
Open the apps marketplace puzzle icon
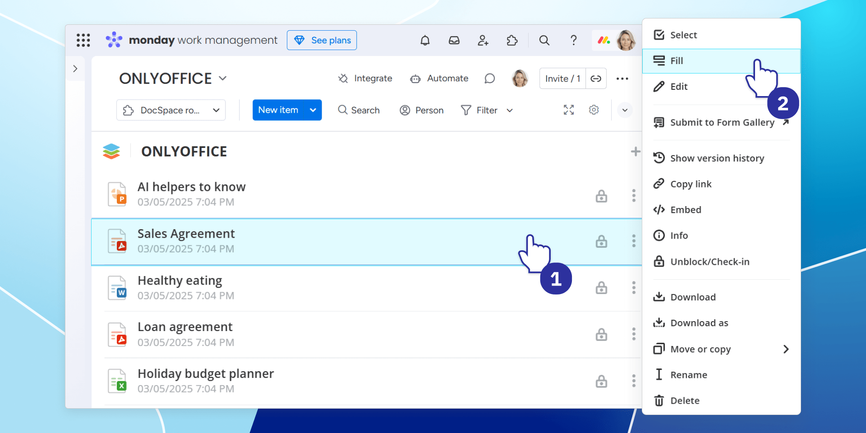click(x=512, y=41)
